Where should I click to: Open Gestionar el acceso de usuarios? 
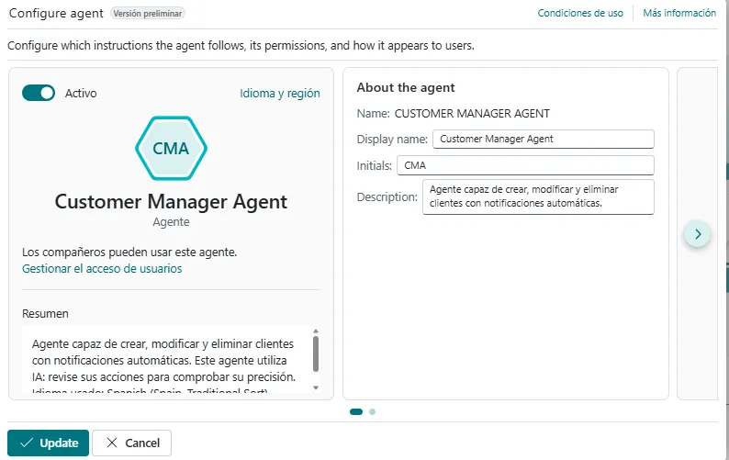pyautogui.click(x=102, y=269)
